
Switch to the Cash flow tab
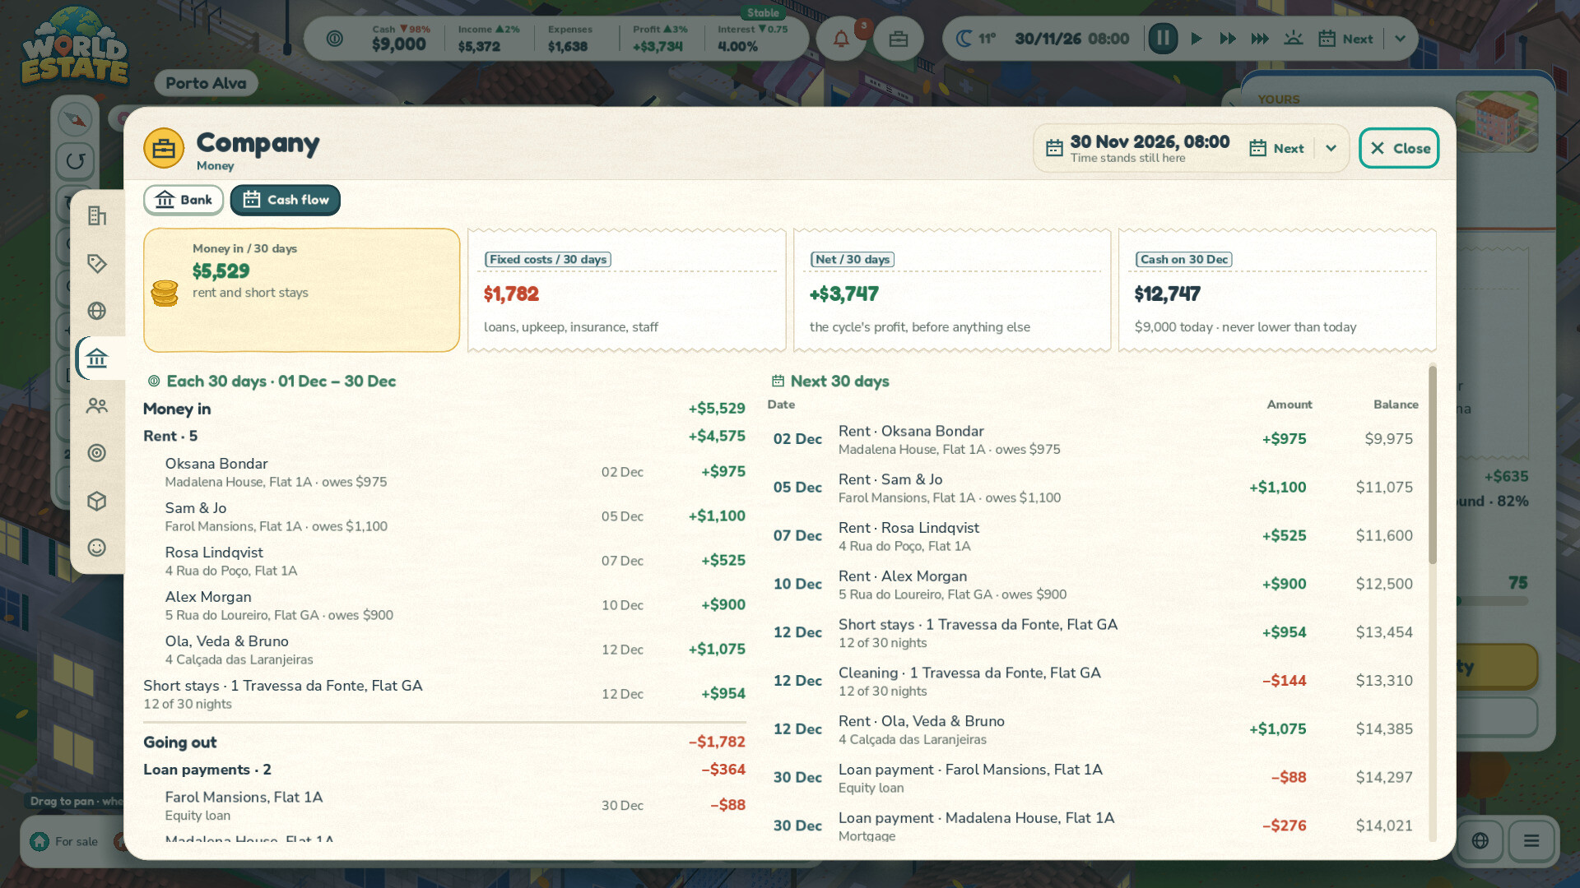[286, 200]
